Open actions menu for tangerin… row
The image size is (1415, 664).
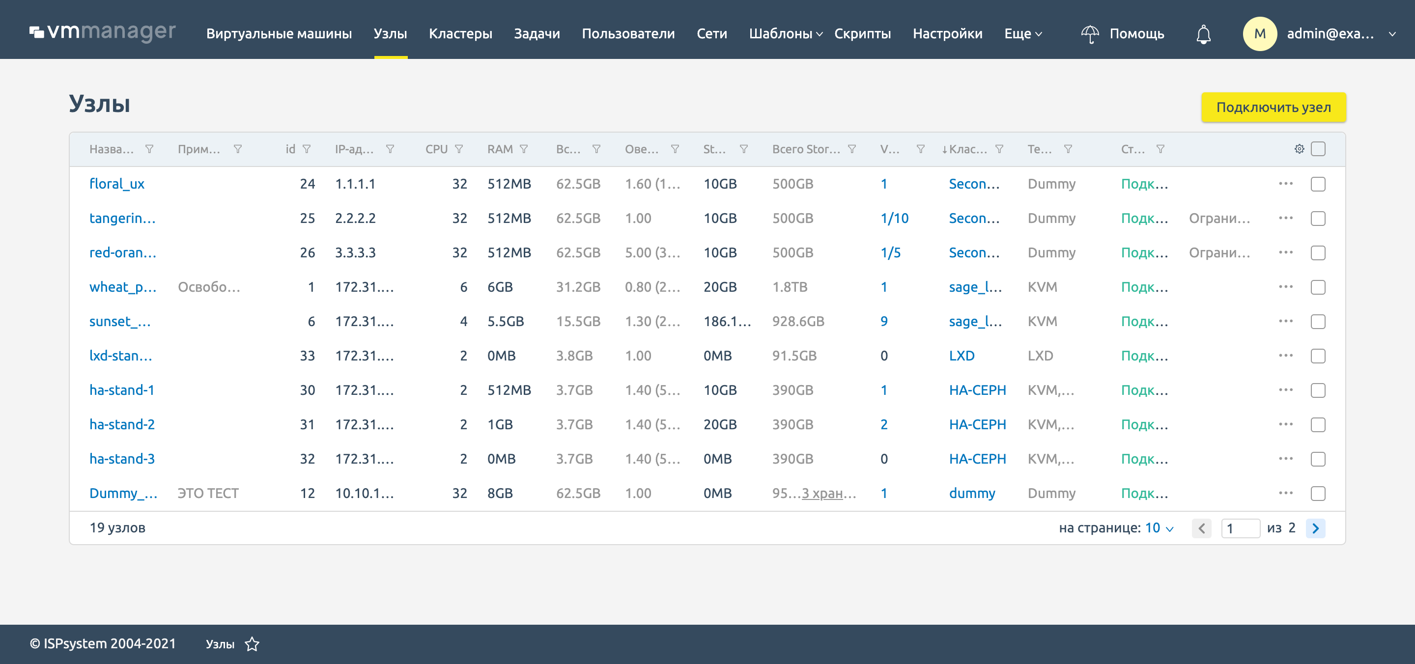1285,218
